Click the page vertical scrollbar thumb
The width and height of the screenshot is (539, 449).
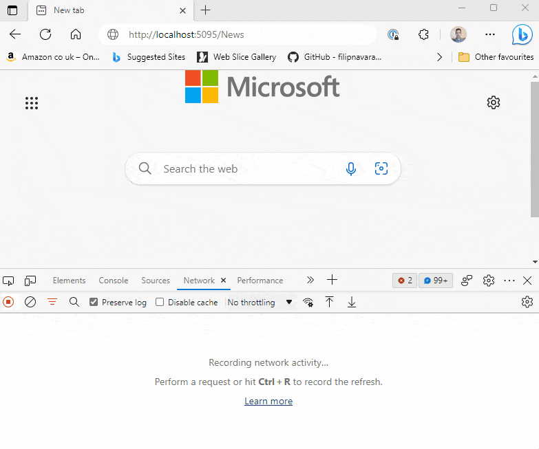[x=535, y=149]
